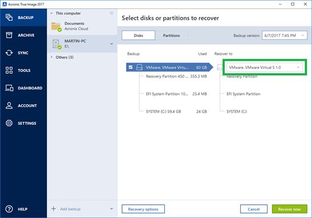Click the Acronis Cloud destination text

[76, 28]
